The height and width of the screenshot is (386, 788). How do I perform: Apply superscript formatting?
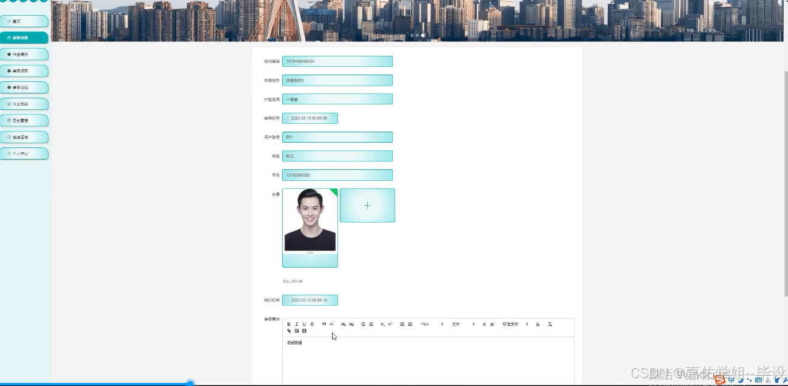pos(390,324)
